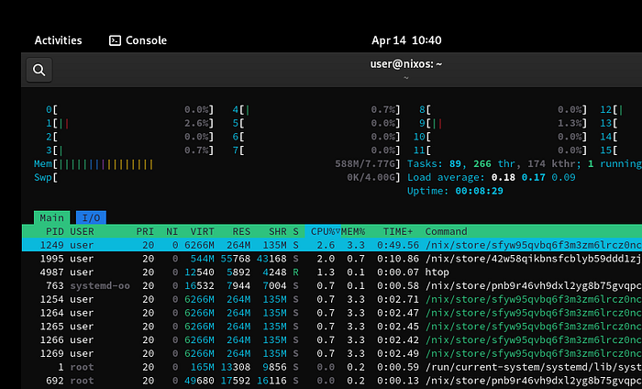
Task: Select root systemd process row PID 1
Action: [x=332, y=366]
